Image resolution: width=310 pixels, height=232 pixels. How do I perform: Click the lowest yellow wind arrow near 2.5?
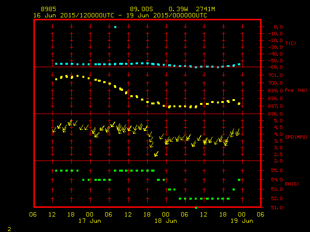pyautogui.click(x=156, y=154)
